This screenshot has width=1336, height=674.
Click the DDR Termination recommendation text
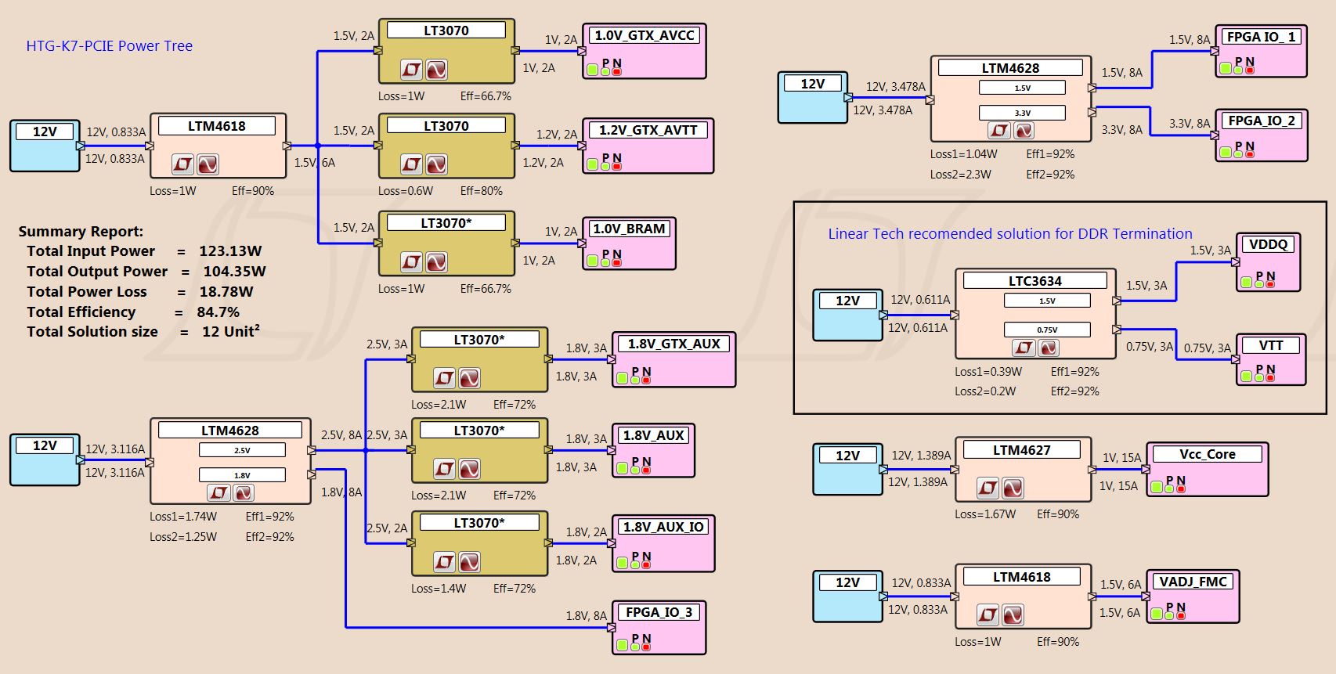coord(1010,233)
